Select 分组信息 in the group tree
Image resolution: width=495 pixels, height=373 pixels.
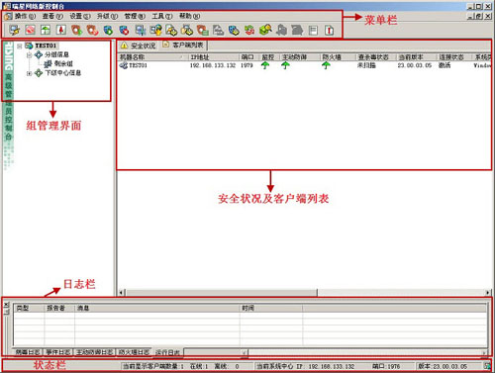[56, 54]
